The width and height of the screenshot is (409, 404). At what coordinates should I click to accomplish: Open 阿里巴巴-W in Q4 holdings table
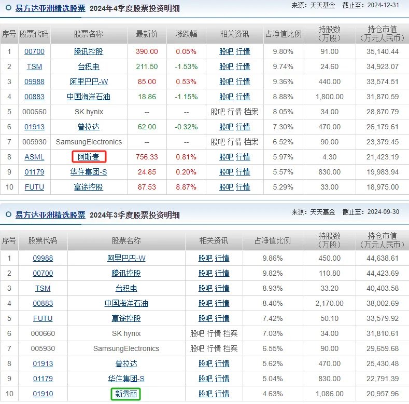pyautogui.click(x=89, y=82)
